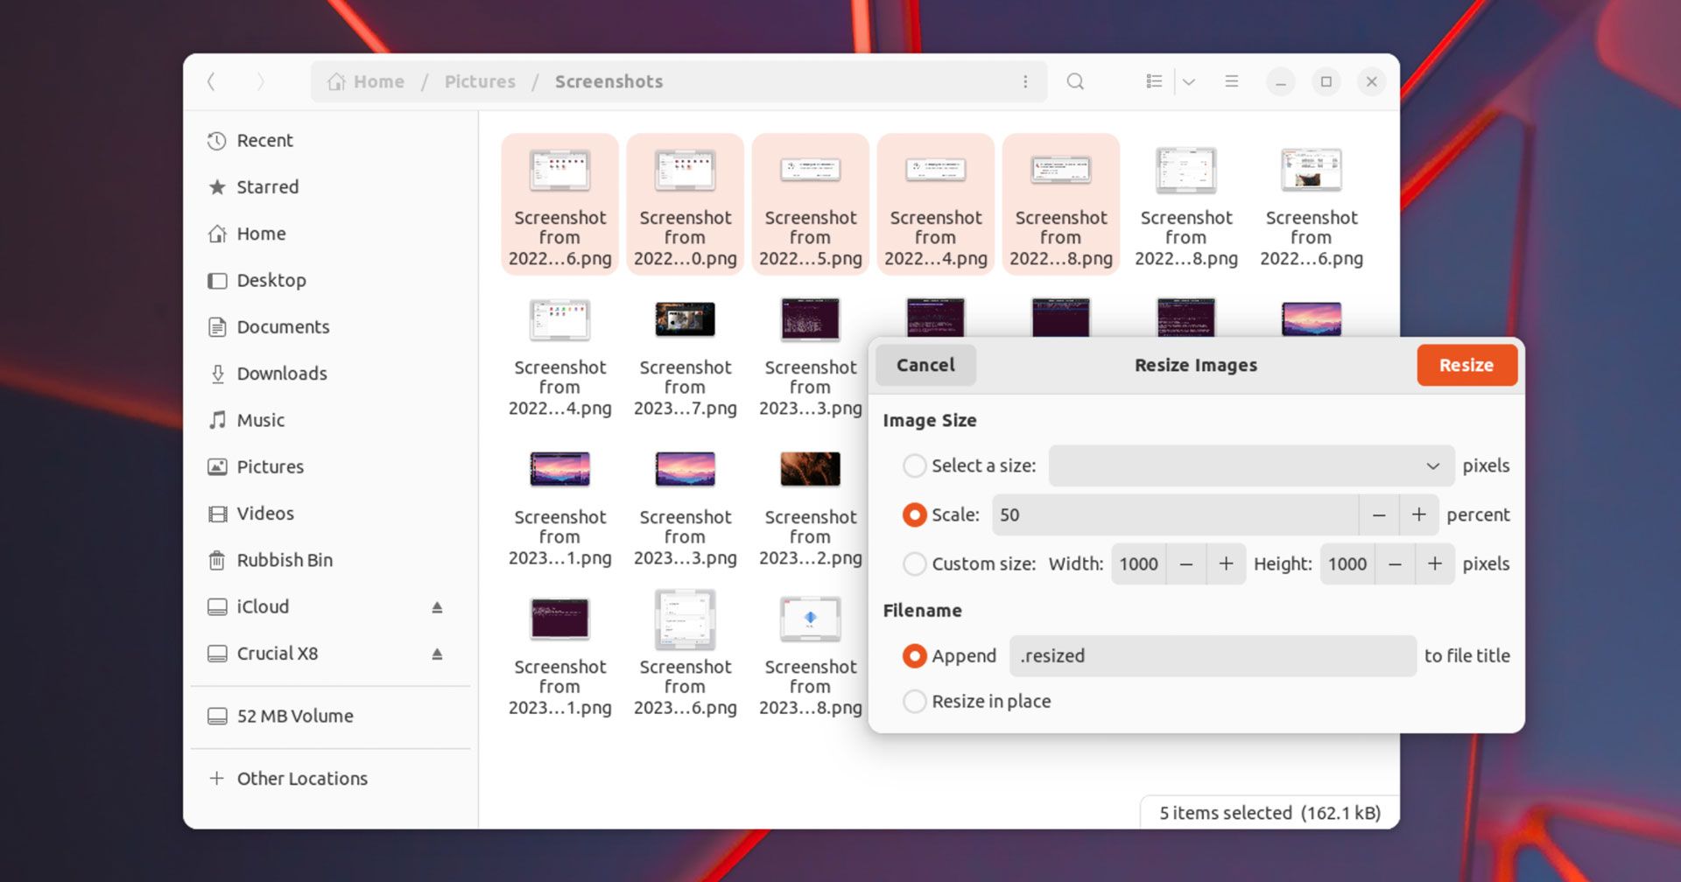Switch to list view
1681x882 pixels.
coord(1154,81)
